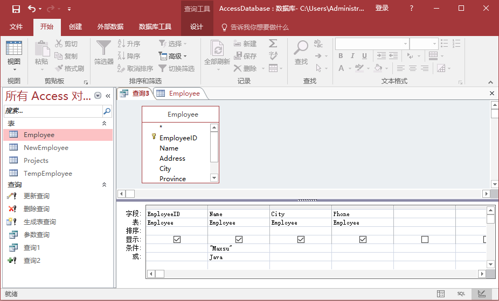
Task: Click the Ascending (升序) sort button
Action: tap(129, 44)
